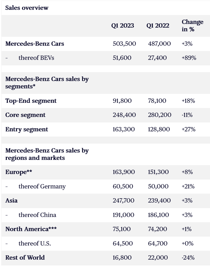Click the North America*** row label
The height and width of the screenshot is (267, 210).
pyautogui.click(x=31, y=229)
